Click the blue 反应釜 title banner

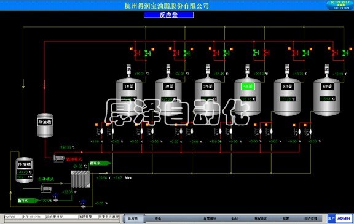(x=169, y=15)
